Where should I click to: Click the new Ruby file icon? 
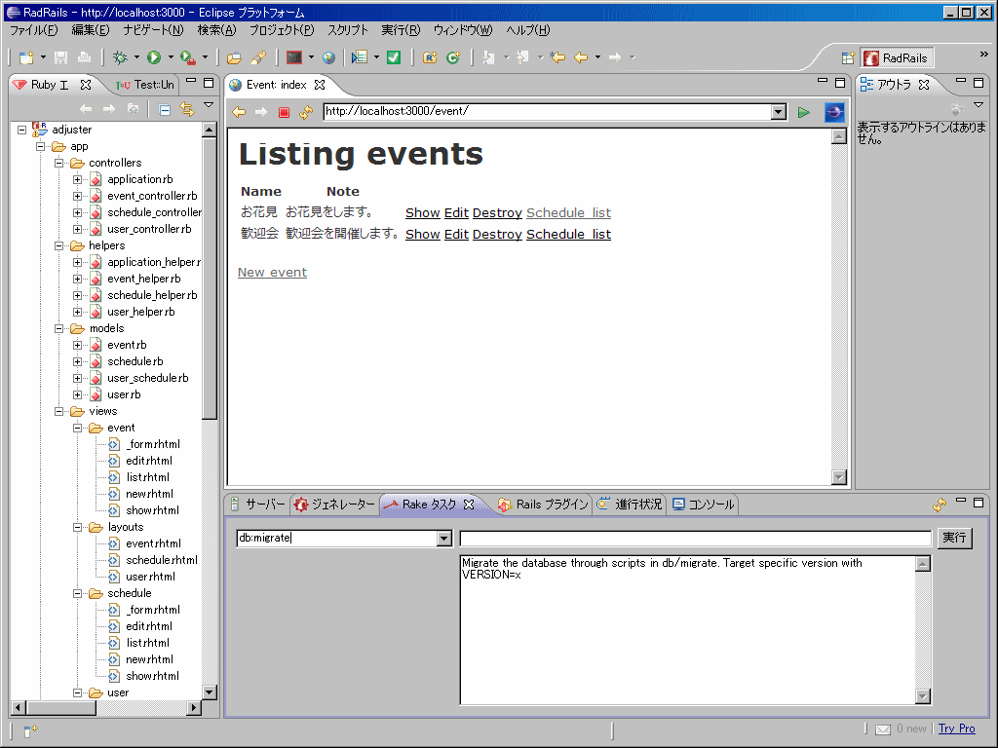(430, 57)
